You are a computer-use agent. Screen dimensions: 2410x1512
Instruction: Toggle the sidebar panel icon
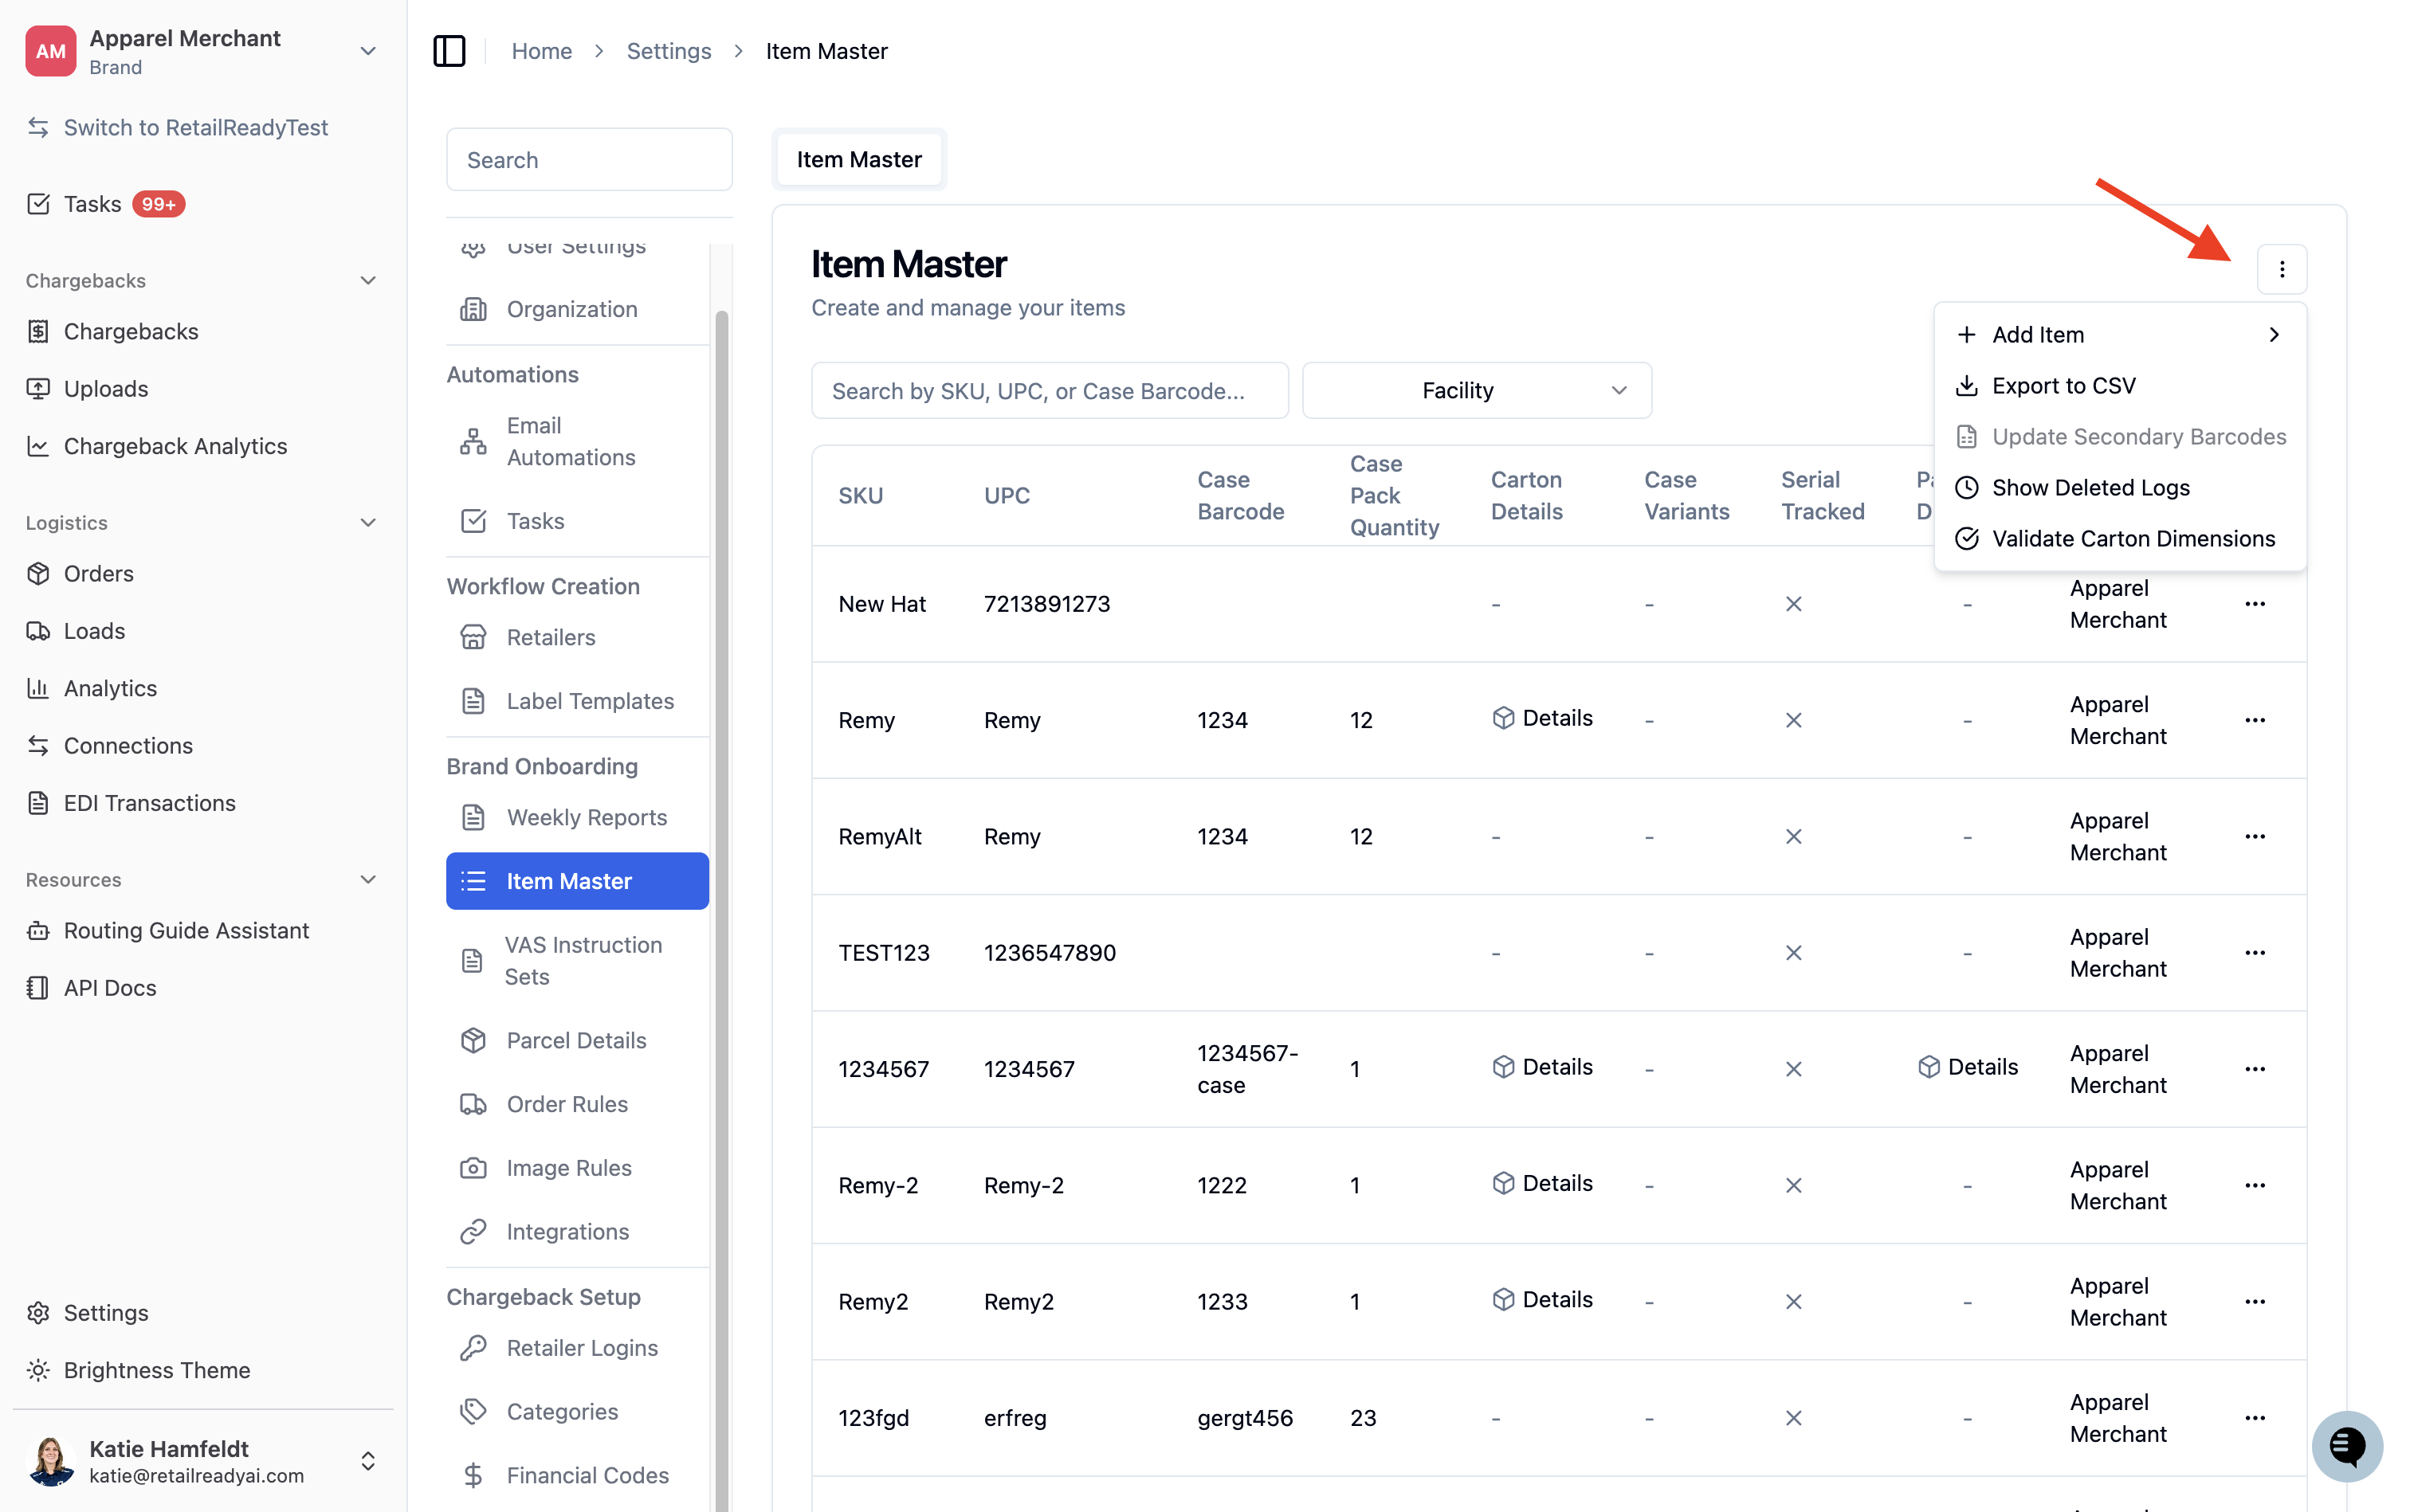coord(449,51)
